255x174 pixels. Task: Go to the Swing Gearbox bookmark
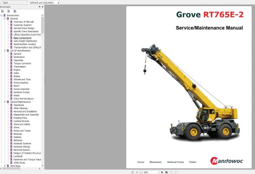click(21, 83)
